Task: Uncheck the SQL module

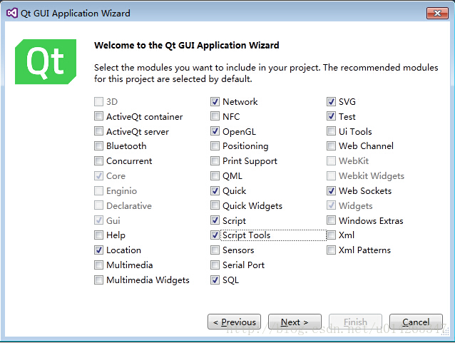Action: [x=215, y=280]
